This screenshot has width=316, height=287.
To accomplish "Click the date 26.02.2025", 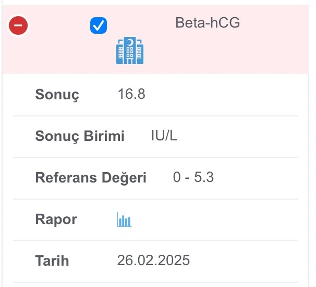I will click(153, 260).
